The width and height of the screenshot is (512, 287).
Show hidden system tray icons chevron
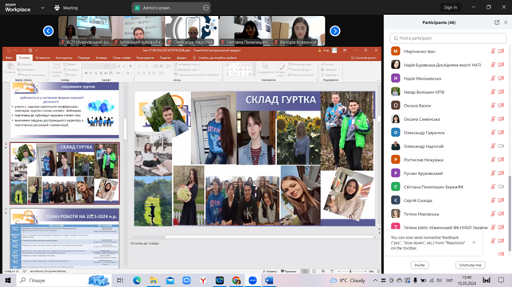pos(375,281)
